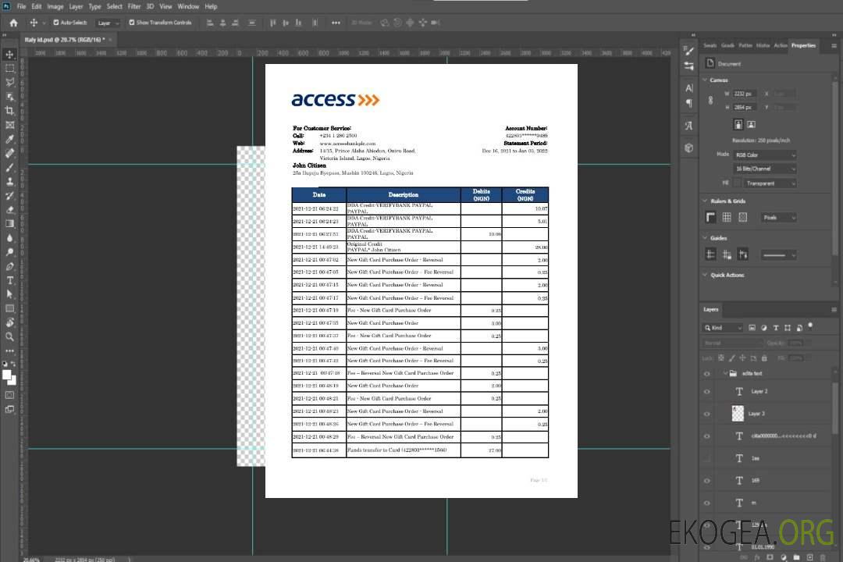This screenshot has width=843, height=562.
Task: Uncheck the Auto-Select checkbox
Action: (x=55, y=23)
